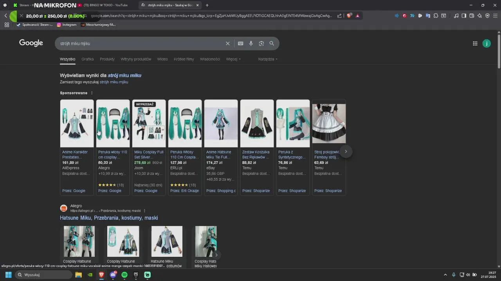Open the browser extensions puzzle icon
Screen dimensions: 501x281
point(436,16)
